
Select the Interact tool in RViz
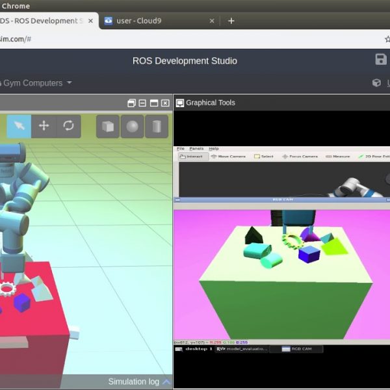[x=193, y=157]
